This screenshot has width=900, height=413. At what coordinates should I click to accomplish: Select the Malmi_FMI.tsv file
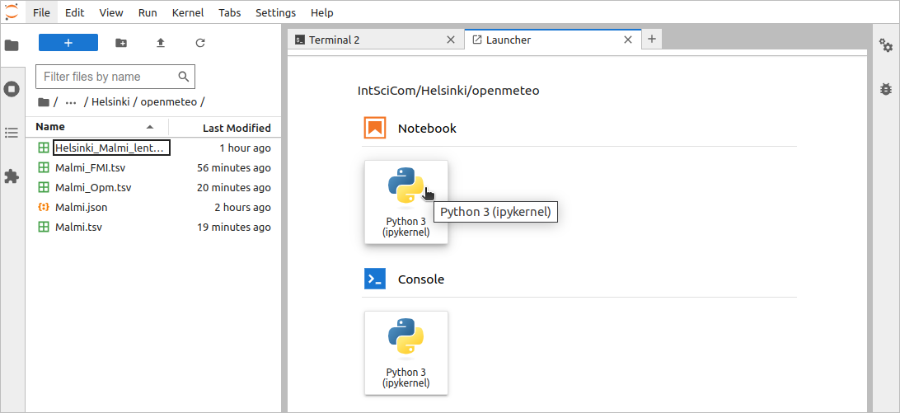tap(154, 167)
